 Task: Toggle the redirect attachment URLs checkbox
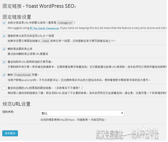pos(4,62)
